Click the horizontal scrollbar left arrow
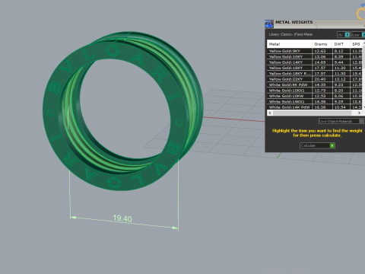 [270, 113]
